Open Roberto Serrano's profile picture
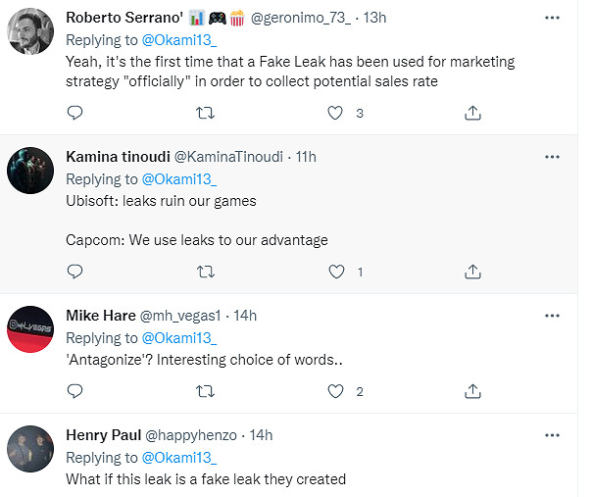The image size is (592, 497). [29, 31]
